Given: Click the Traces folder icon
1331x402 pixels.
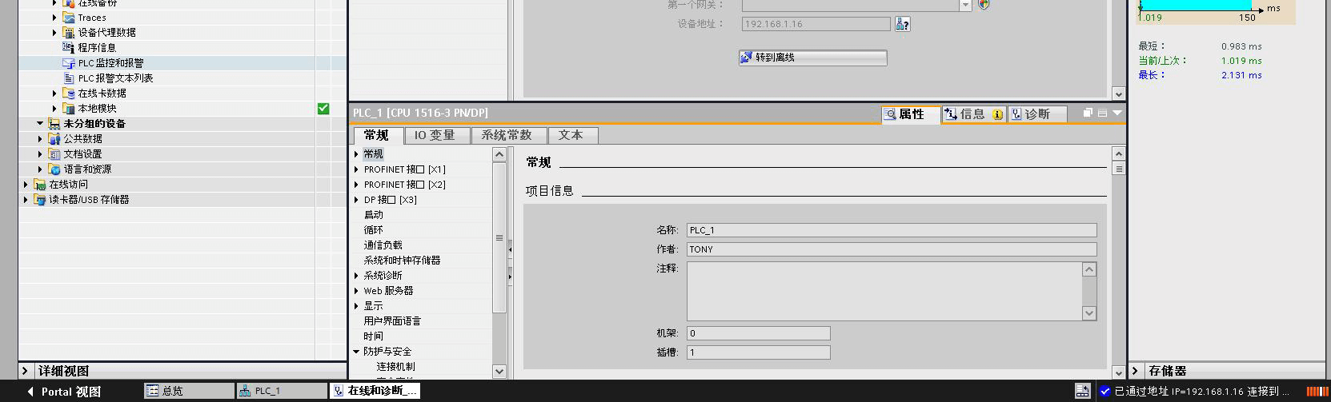Looking at the screenshot, I should tap(69, 18).
